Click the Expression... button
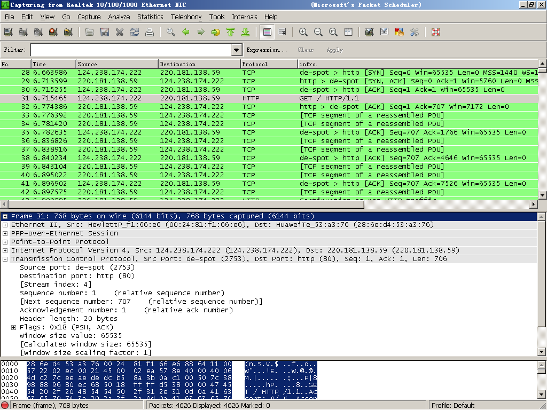The width and height of the screenshot is (547, 410). (267, 50)
